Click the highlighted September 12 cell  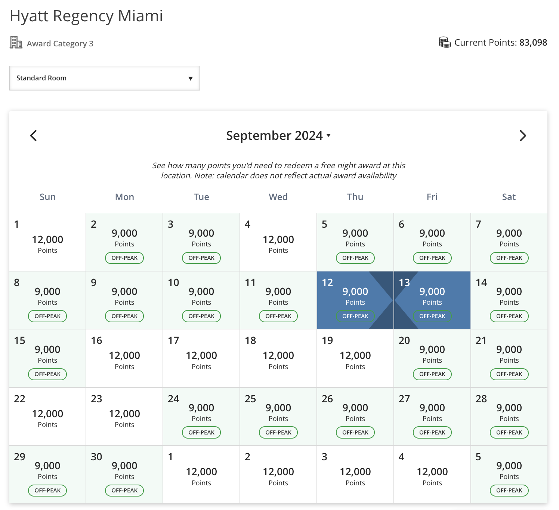pos(355,300)
